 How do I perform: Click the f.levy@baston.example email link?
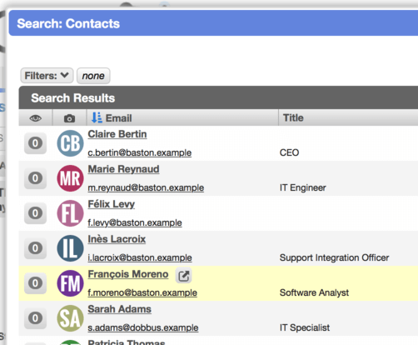click(135, 222)
